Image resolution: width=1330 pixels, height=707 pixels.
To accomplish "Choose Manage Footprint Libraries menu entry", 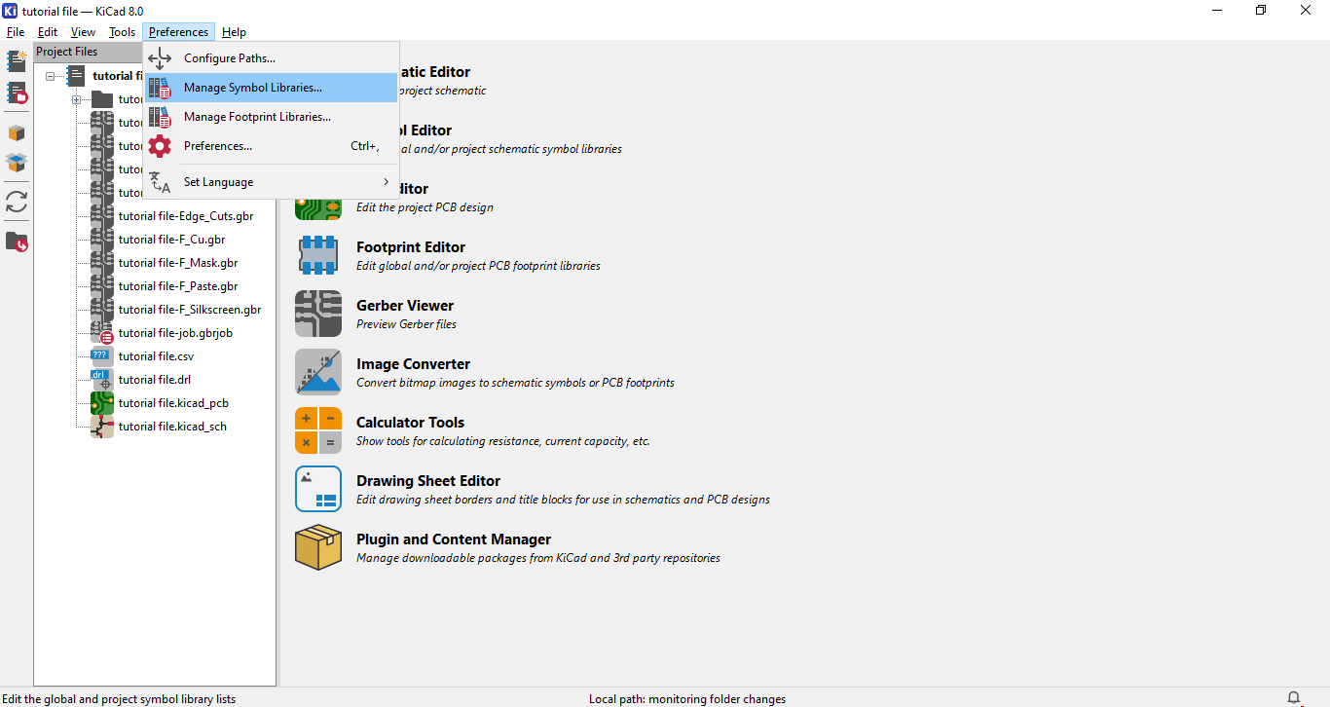I will coord(272,117).
